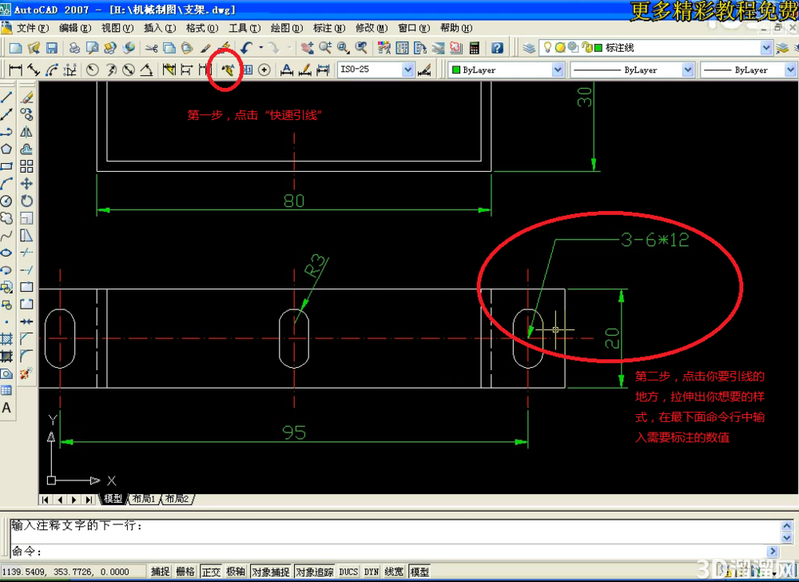Open the ByLayer linetype dropdown
The height and width of the screenshot is (582, 799).
click(x=688, y=70)
